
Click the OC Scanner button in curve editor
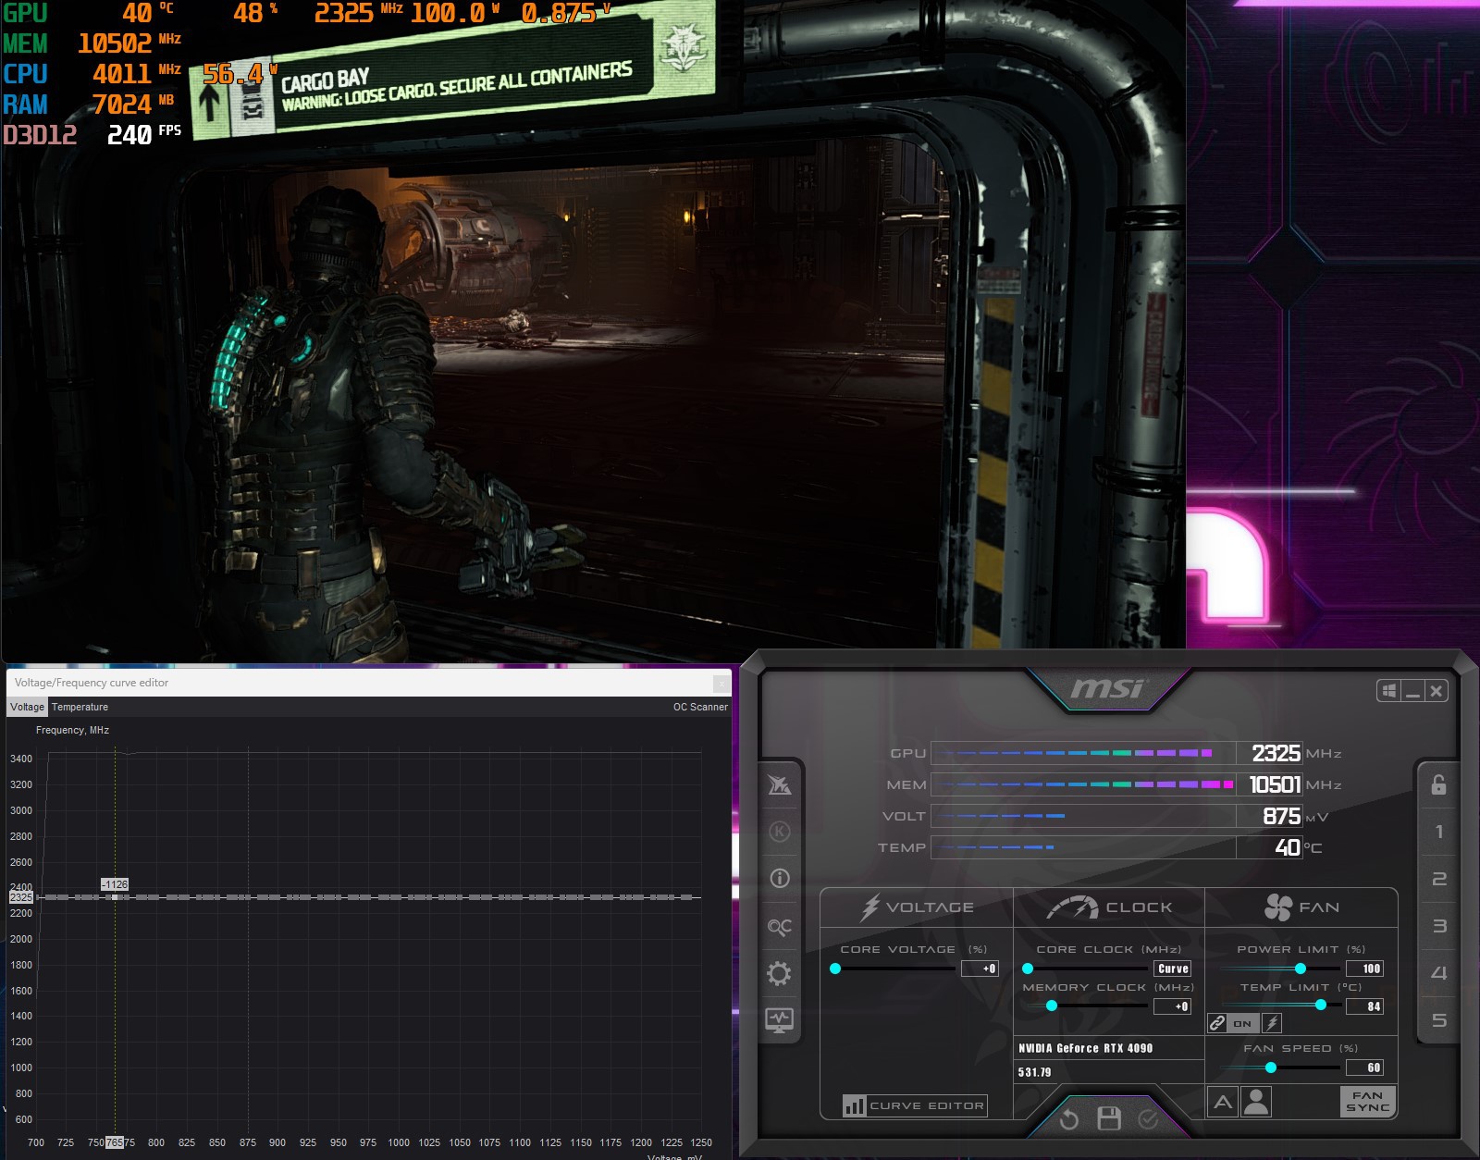point(699,707)
